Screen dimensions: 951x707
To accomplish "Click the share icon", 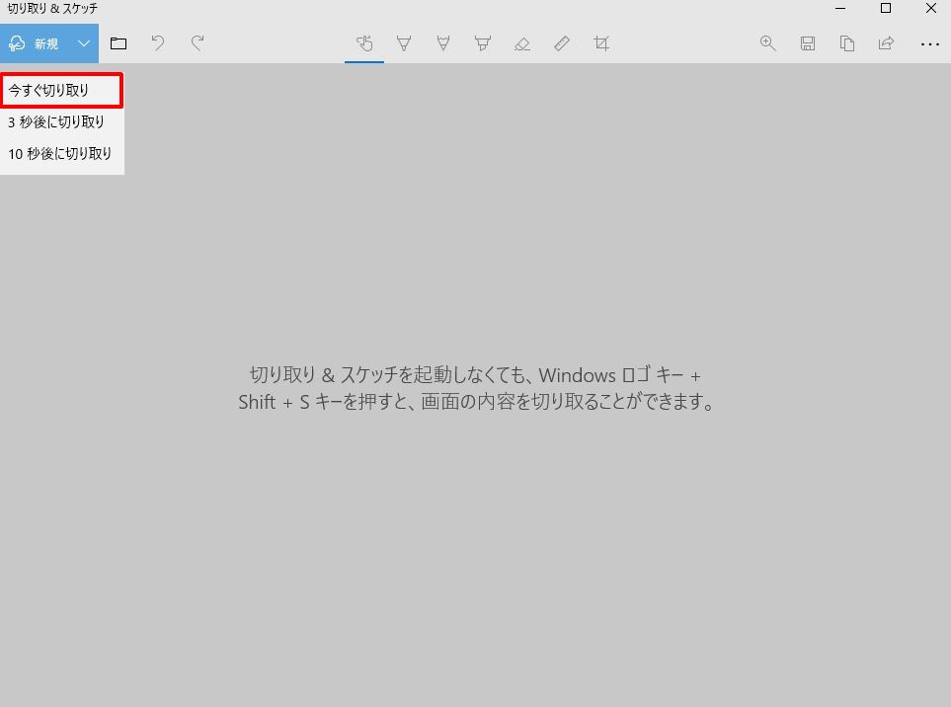I will pyautogui.click(x=886, y=43).
